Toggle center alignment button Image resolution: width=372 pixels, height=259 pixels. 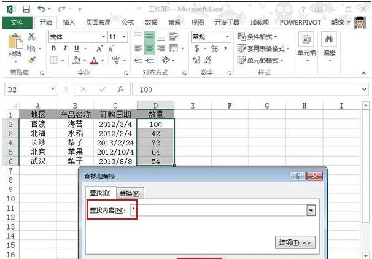click(150, 48)
